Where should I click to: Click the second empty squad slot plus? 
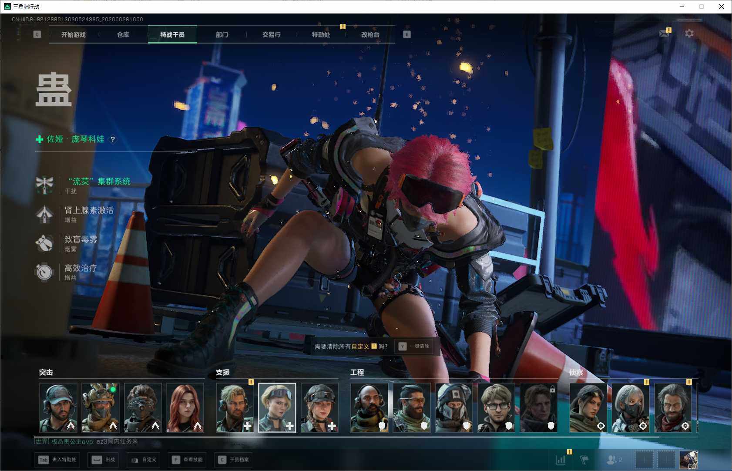pos(666,460)
